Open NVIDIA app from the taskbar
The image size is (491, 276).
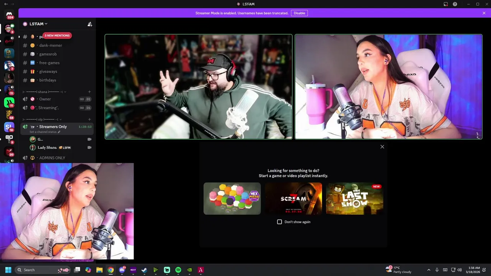(x=189, y=270)
